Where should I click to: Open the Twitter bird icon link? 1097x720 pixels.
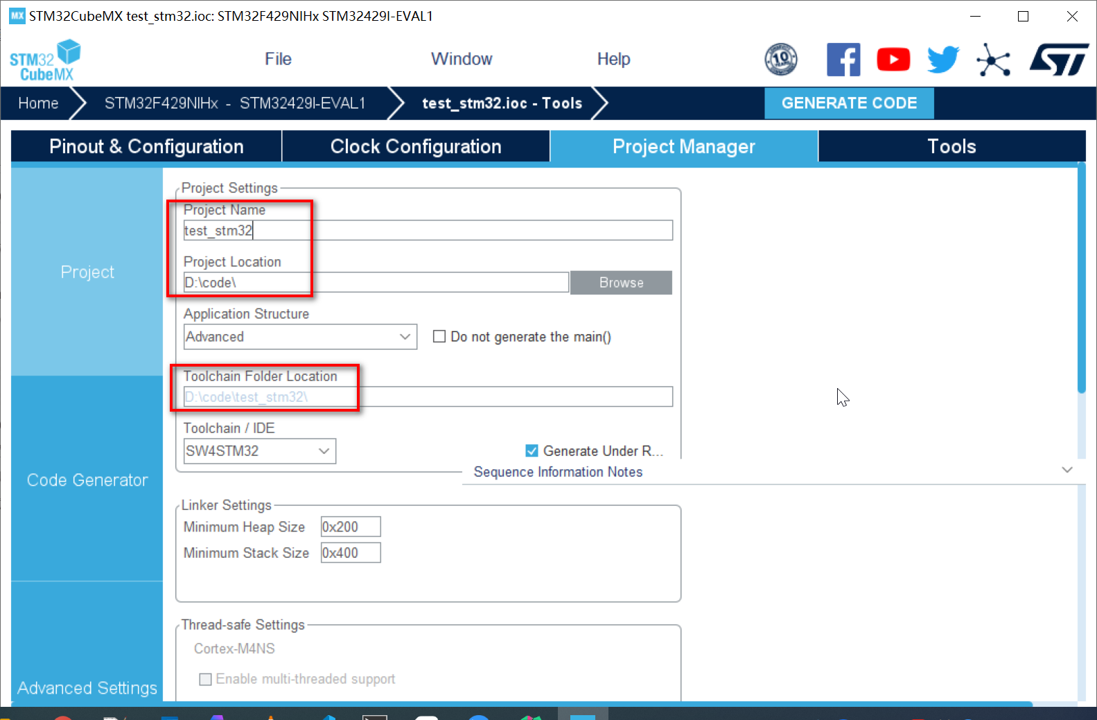point(943,60)
